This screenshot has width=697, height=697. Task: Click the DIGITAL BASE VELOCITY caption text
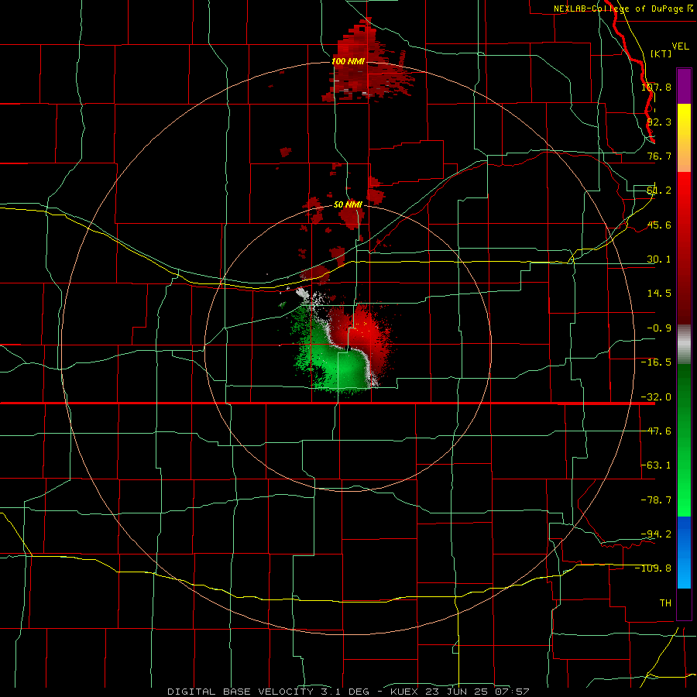[241, 692]
